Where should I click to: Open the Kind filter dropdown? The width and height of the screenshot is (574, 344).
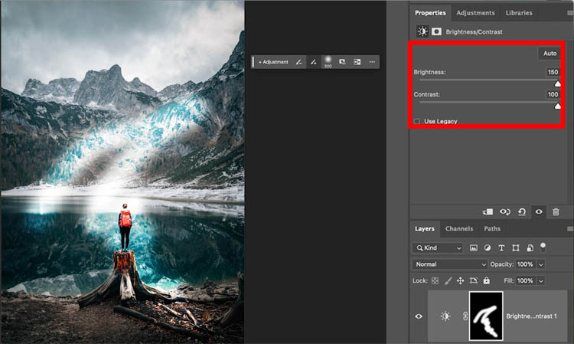click(439, 248)
